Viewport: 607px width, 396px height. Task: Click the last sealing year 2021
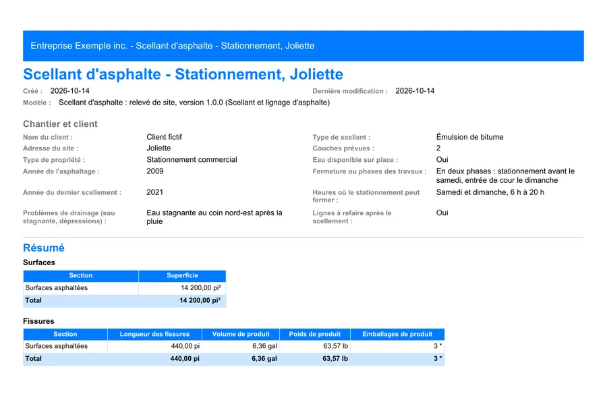point(155,192)
